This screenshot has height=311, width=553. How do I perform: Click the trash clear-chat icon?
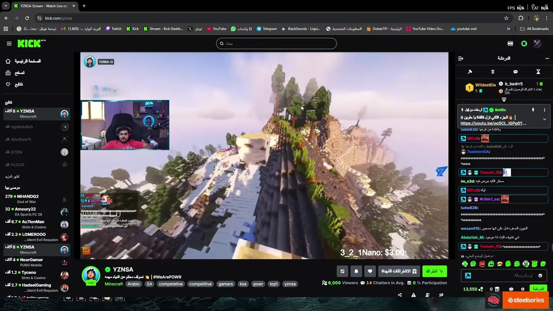(493, 72)
